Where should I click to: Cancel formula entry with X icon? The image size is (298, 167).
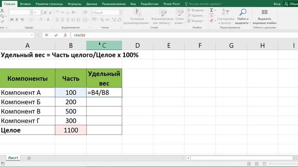[x=47, y=35]
